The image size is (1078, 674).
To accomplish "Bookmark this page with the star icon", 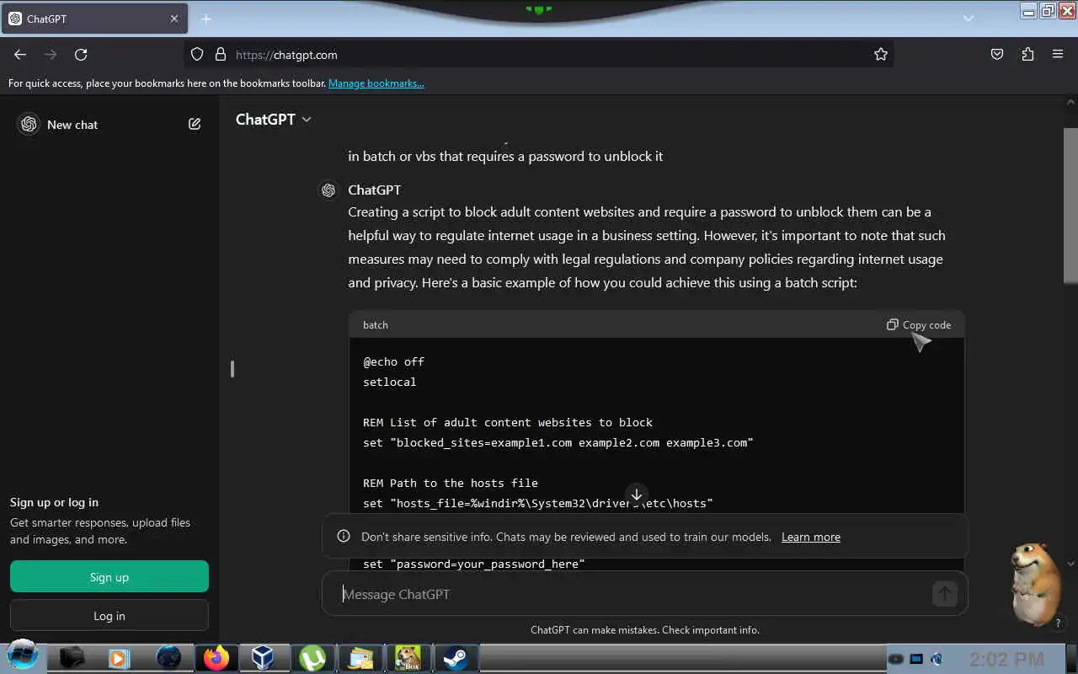I will [881, 55].
